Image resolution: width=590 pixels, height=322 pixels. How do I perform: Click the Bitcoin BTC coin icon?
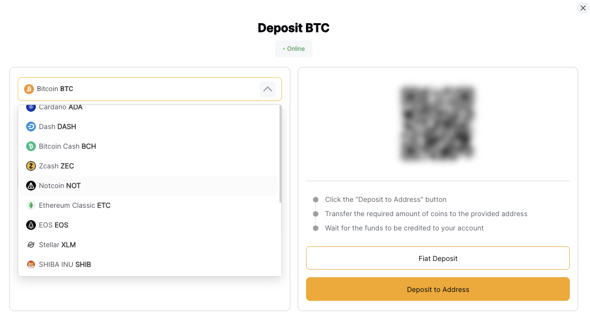pyautogui.click(x=29, y=89)
